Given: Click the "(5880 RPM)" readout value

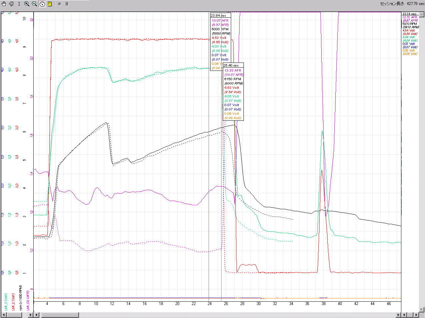Looking at the screenshot, I should [221, 34].
